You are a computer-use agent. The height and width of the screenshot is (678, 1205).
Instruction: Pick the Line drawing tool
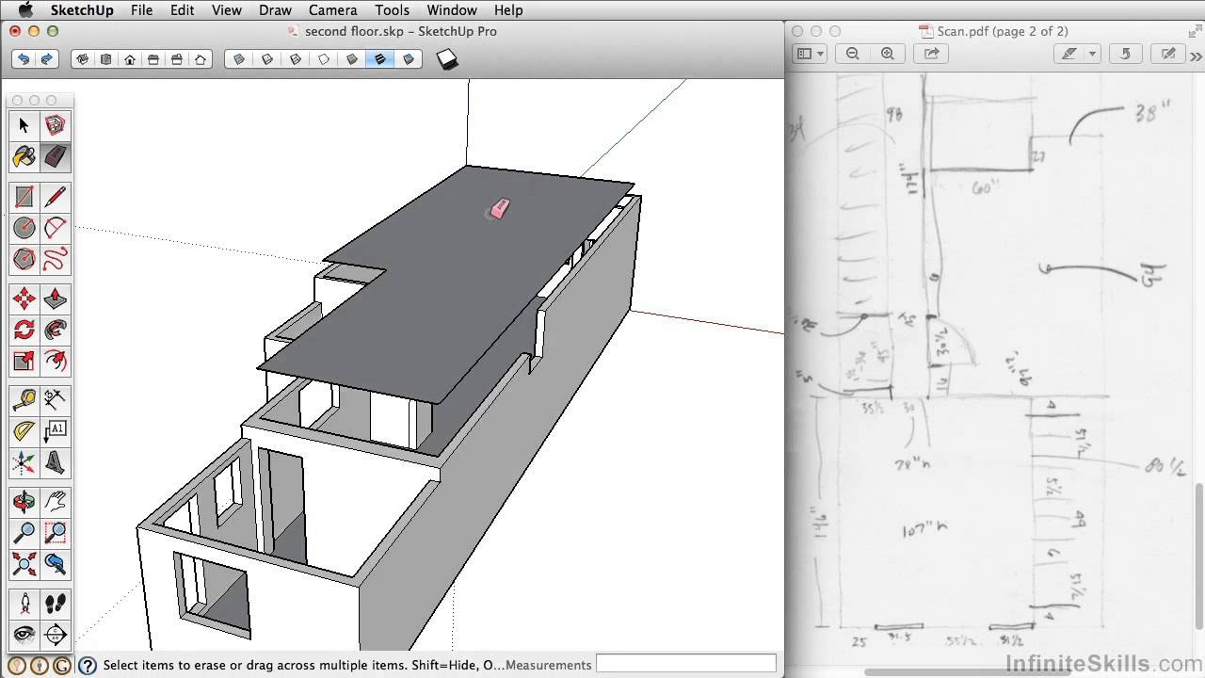(x=56, y=197)
